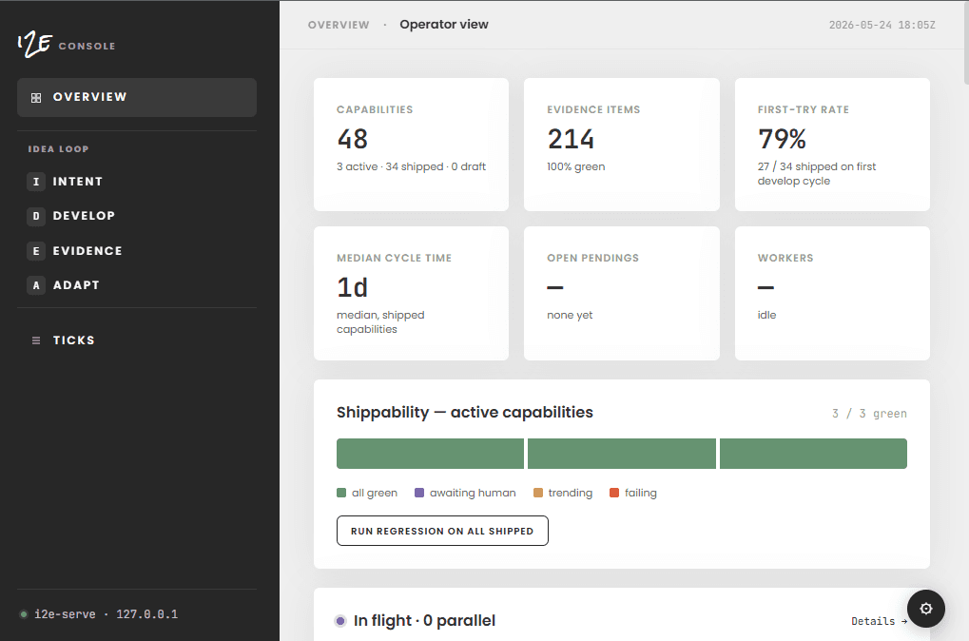Click '3 active · 34 shipped · 0 draft'
This screenshot has width=969, height=641.
[411, 166]
